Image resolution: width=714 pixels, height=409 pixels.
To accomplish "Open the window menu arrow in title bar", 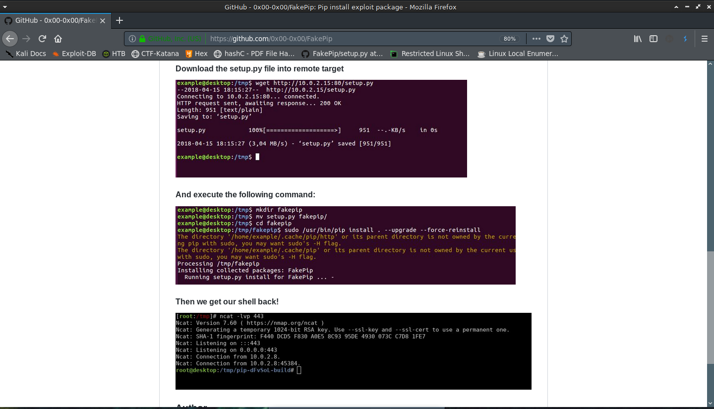I will [5, 7].
